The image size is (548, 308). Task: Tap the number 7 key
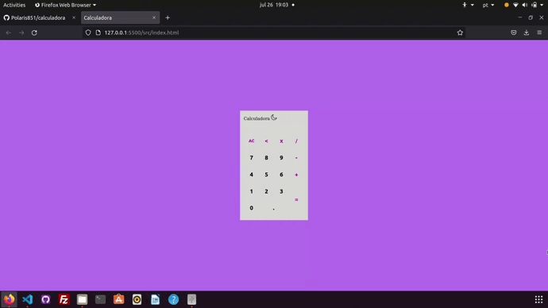click(x=251, y=158)
